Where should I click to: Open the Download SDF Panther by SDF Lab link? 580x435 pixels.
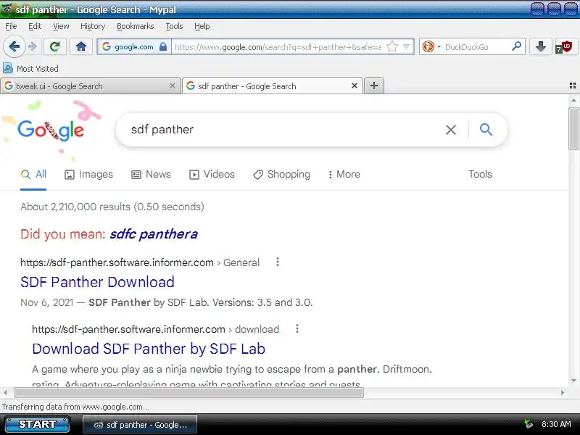pyautogui.click(x=149, y=349)
